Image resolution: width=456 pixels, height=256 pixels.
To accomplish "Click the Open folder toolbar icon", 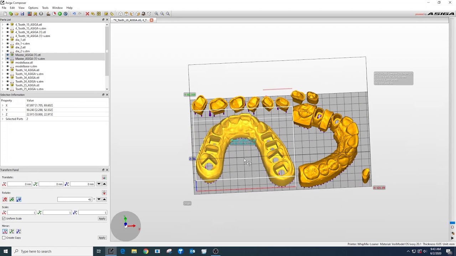I will point(16,14).
